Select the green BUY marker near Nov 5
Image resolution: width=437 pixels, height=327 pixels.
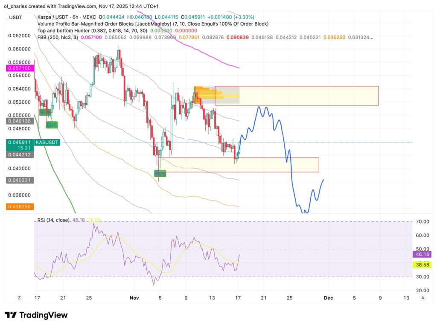pos(160,174)
